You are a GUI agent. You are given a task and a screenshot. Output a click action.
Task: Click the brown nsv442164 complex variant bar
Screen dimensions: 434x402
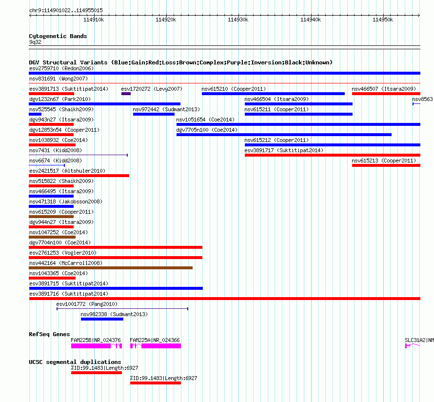pyautogui.click(x=111, y=268)
